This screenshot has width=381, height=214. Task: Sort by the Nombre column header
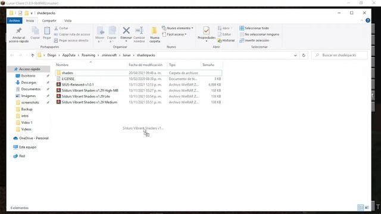coord(90,65)
